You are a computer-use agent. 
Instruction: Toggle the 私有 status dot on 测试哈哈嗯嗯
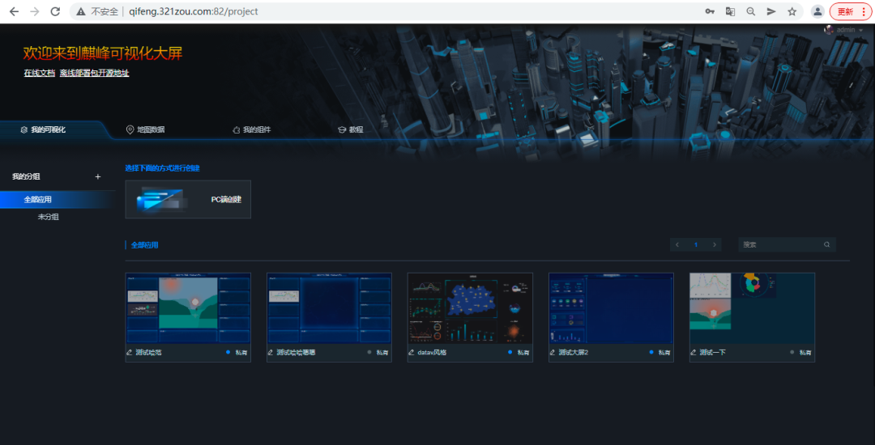[369, 353]
